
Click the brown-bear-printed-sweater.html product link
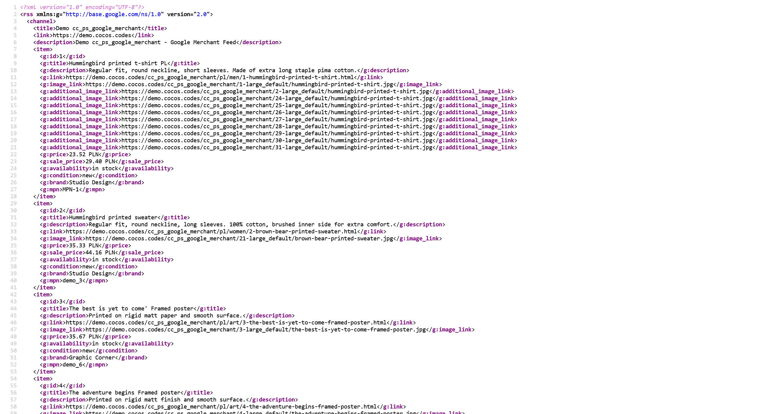(x=211, y=232)
